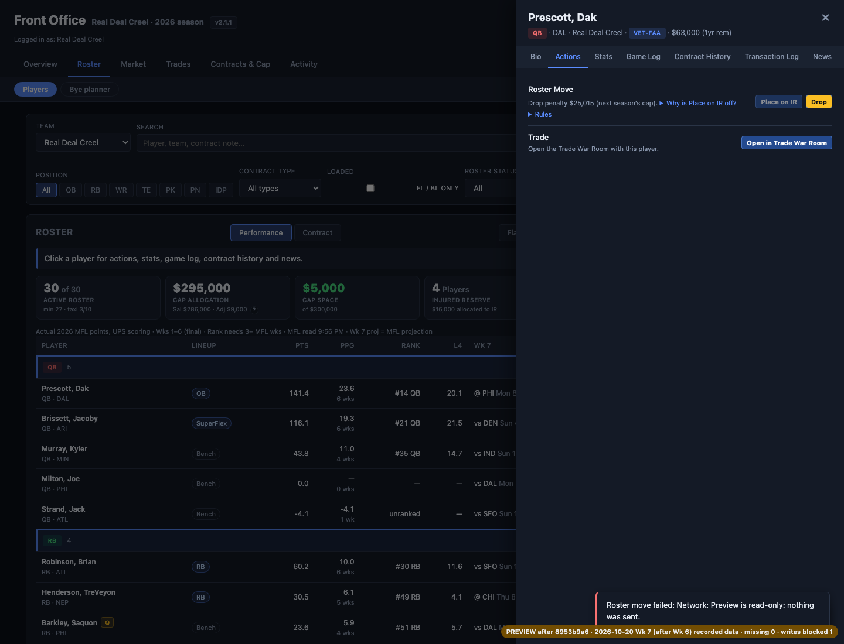Image resolution: width=844 pixels, height=644 pixels.
Task: Close the Prescott, Dak player panel
Action: click(x=825, y=18)
